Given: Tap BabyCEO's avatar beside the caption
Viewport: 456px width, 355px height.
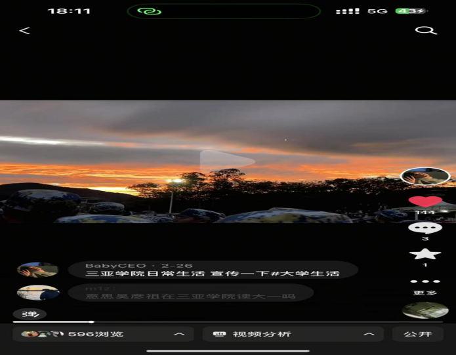Looking at the screenshot, I should coord(37,270).
